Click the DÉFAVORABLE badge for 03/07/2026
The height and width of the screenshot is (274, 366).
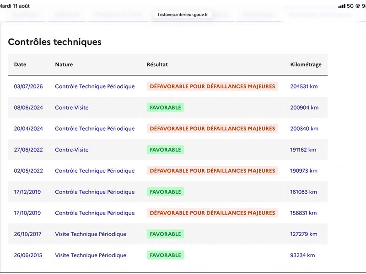coord(212,86)
